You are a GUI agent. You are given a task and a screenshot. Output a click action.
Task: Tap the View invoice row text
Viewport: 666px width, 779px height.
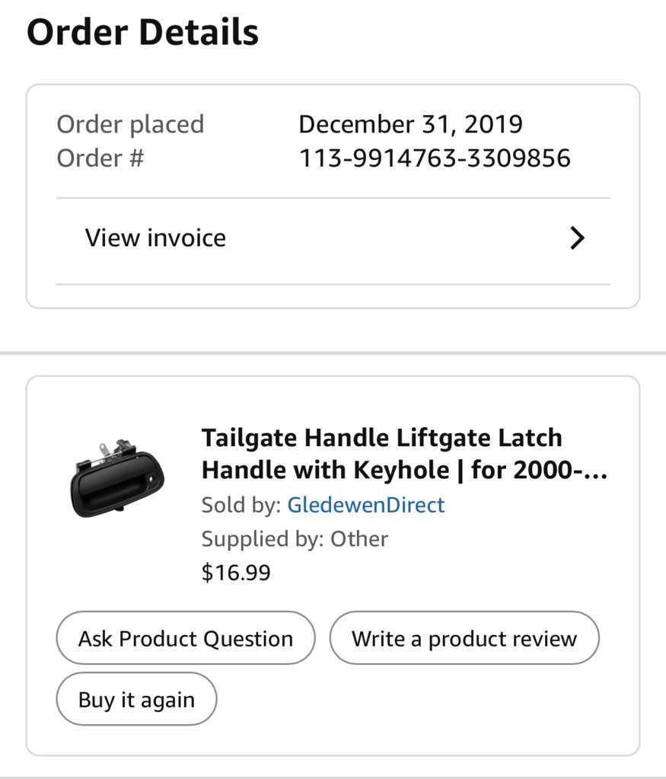(155, 238)
